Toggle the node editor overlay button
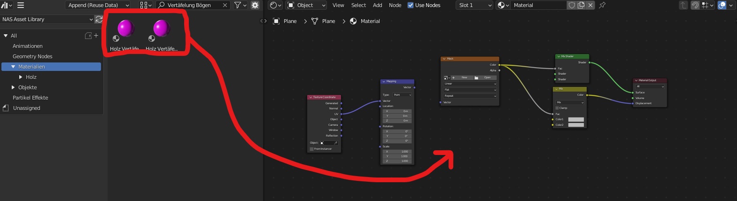Viewport: 737px width, 201px height. click(x=722, y=5)
